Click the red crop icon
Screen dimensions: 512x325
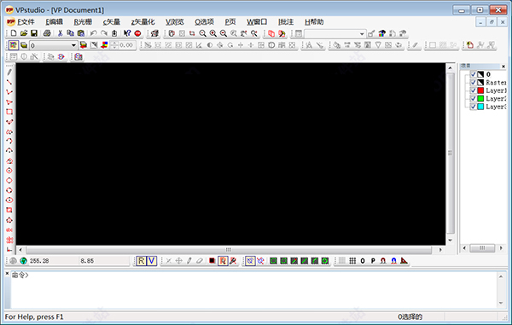192,33
